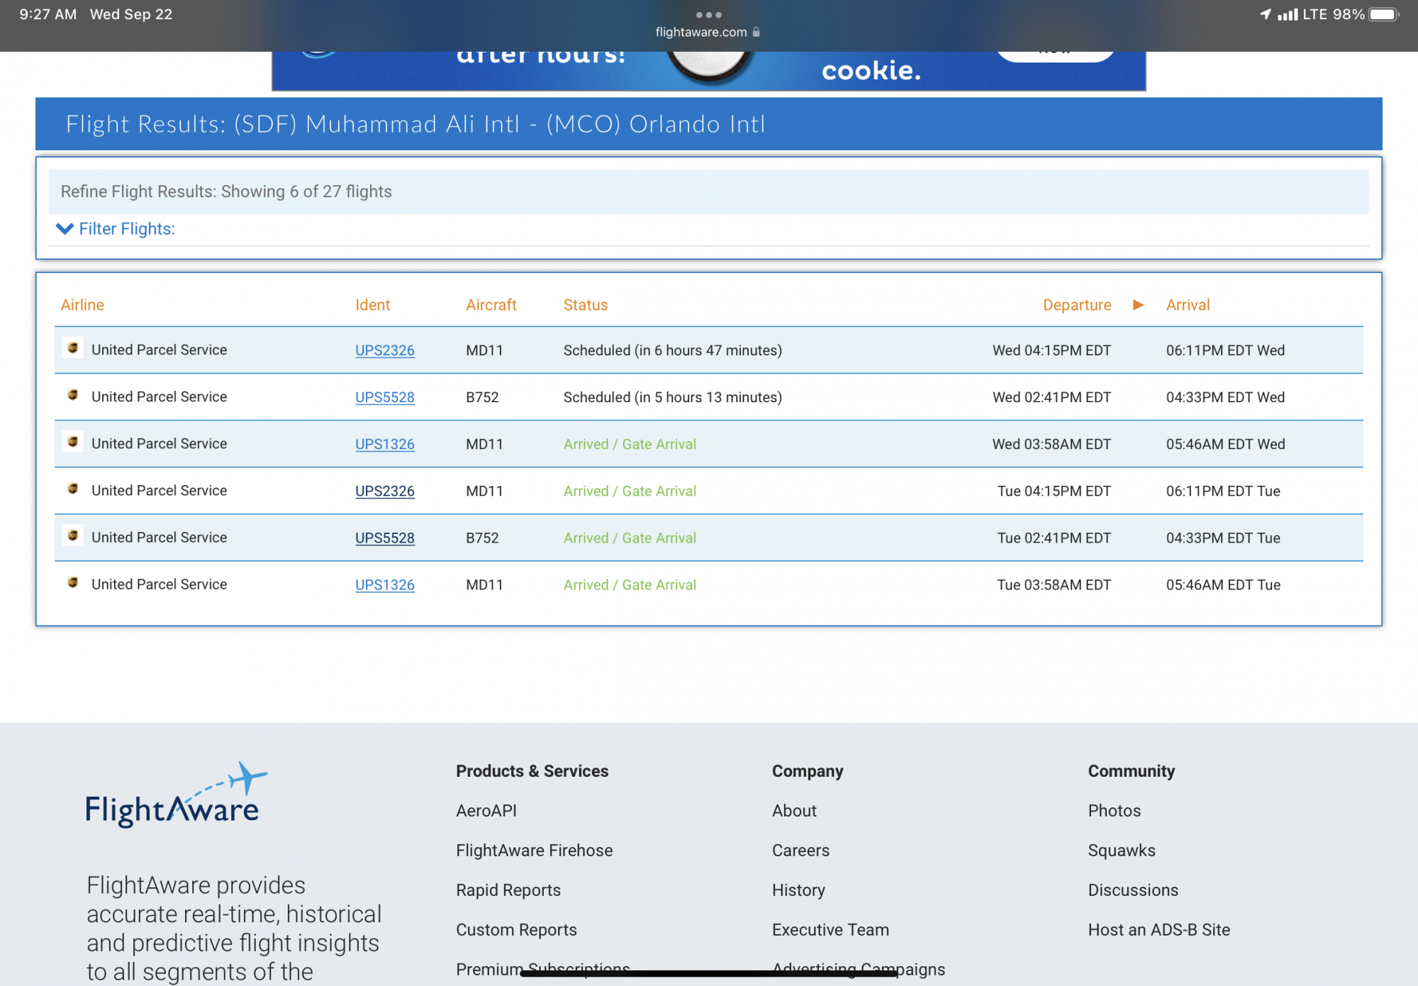Screen dimensions: 1418x986
Task: Click Flight Results SDF - MCO heading
Action: (415, 124)
